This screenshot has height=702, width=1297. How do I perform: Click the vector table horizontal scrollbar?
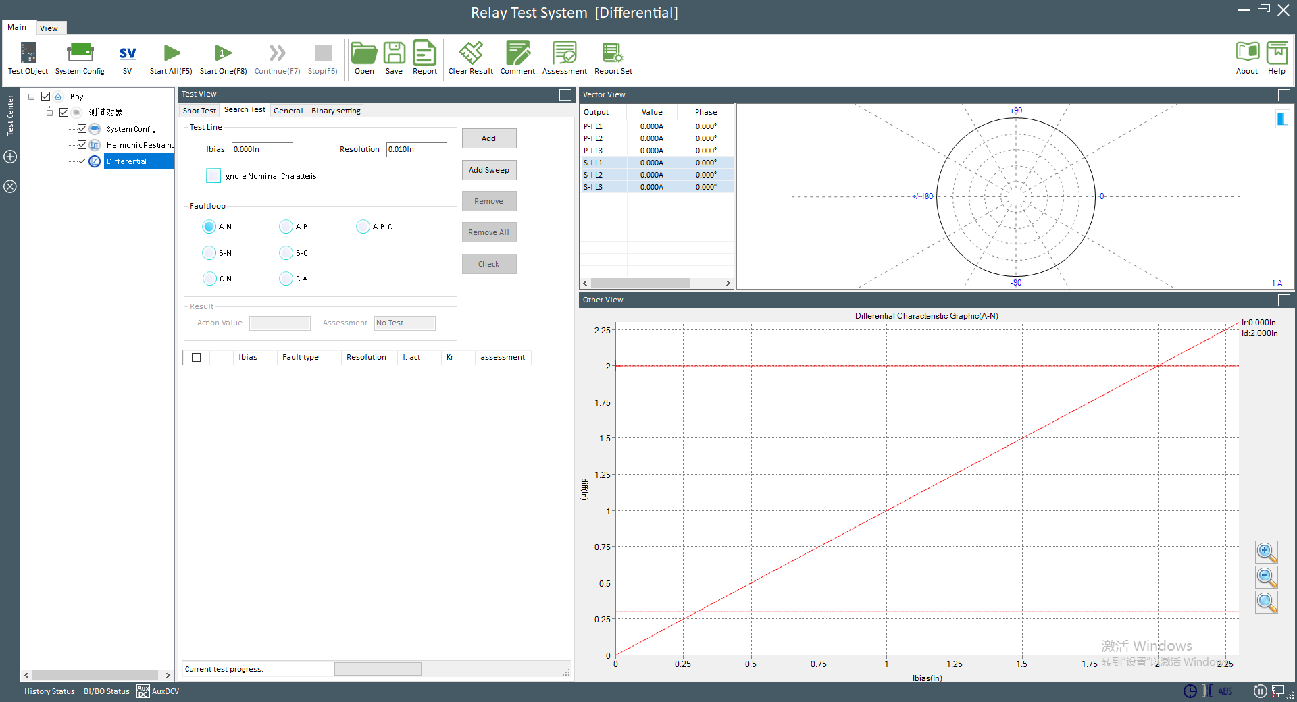(x=640, y=283)
